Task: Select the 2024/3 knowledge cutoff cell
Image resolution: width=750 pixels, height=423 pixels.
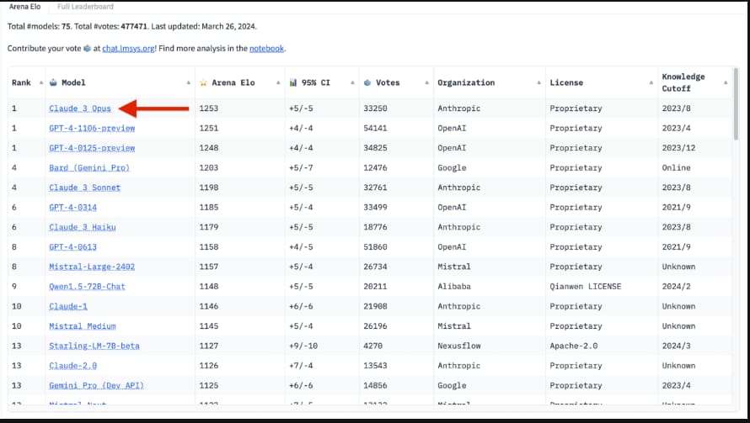Action: tap(677, 346)
